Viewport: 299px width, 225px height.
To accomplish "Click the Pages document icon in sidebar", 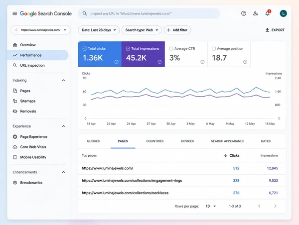I will pyautogui.click(x=15, y=91).
